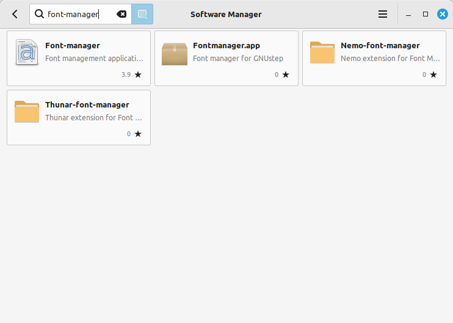Open the Font-manager app icon
This screenshot has height=323, width=453.
pyautogui.click(x=27, y=53)
